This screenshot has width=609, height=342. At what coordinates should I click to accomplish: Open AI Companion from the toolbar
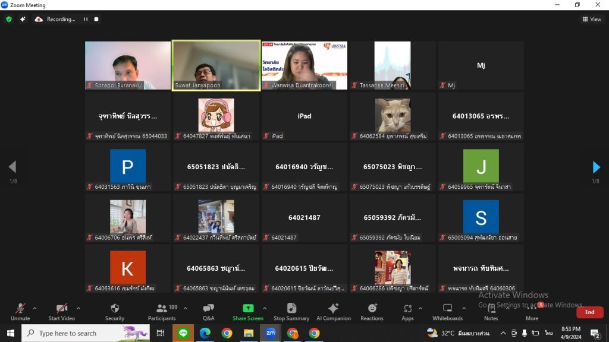coord(334,312)
